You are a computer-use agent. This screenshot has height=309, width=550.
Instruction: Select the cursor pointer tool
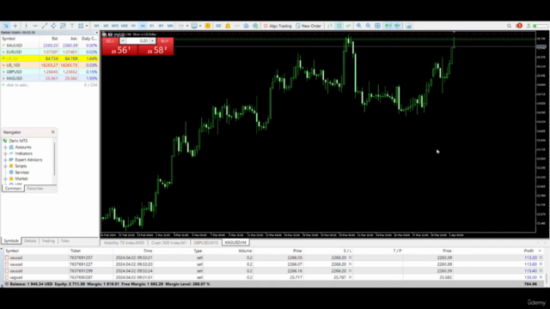[x=6, y=26]
